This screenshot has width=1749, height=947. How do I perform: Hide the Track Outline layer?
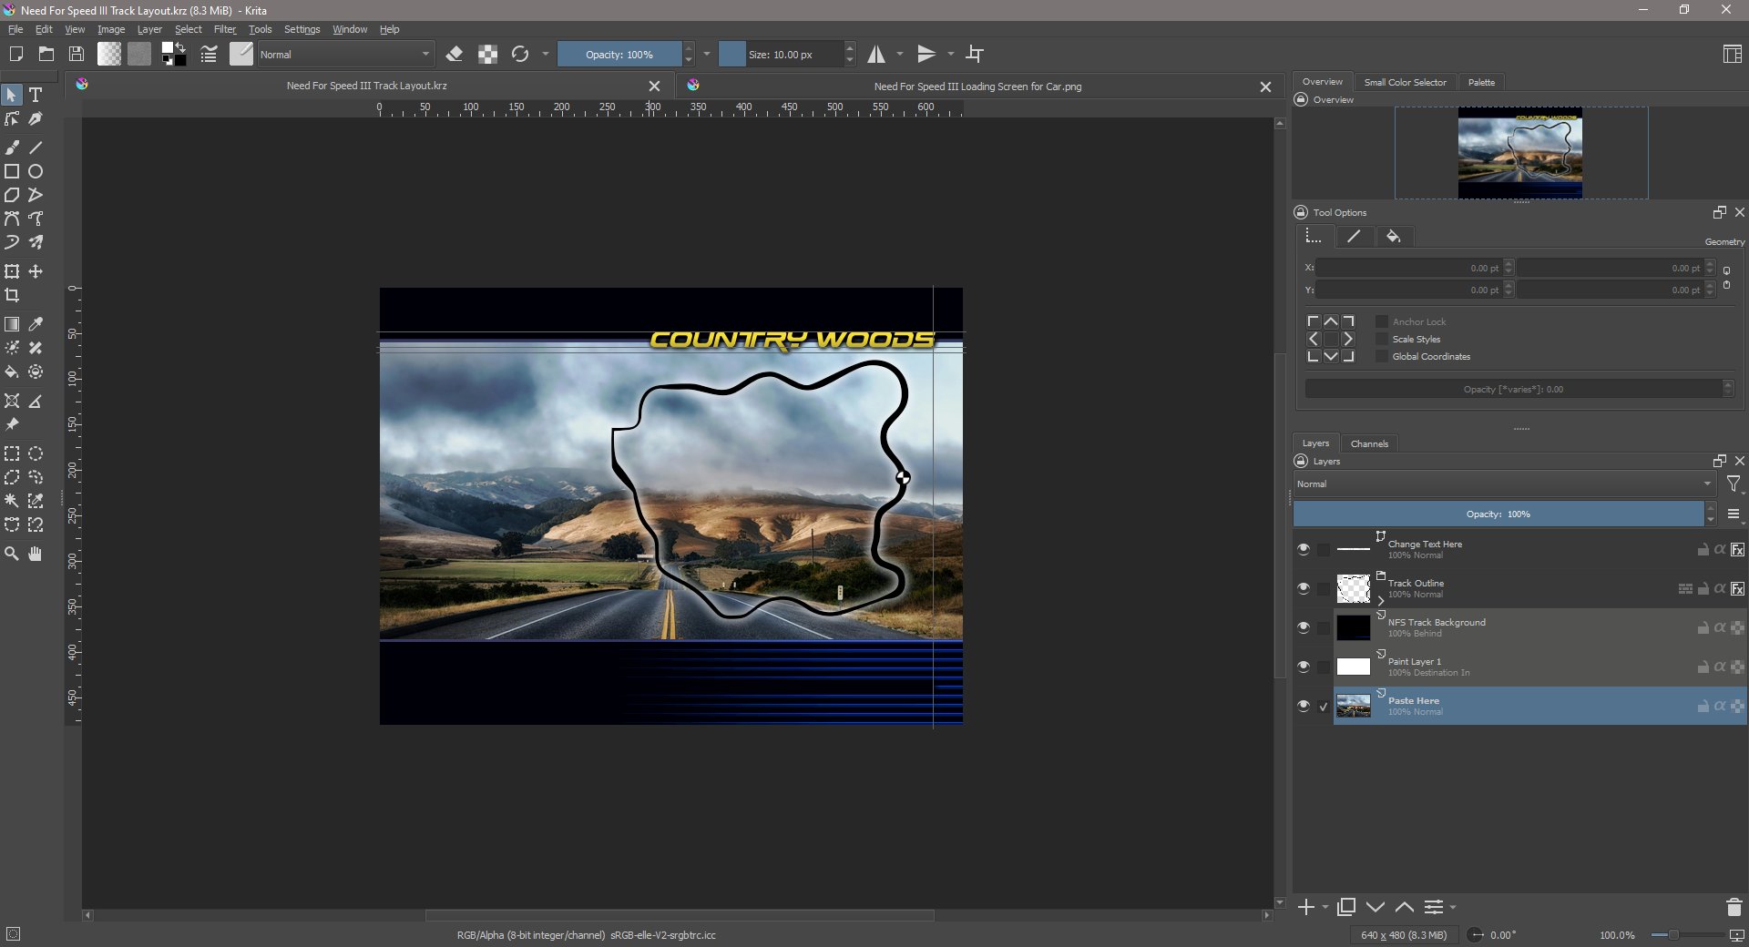pos(1304,588)
